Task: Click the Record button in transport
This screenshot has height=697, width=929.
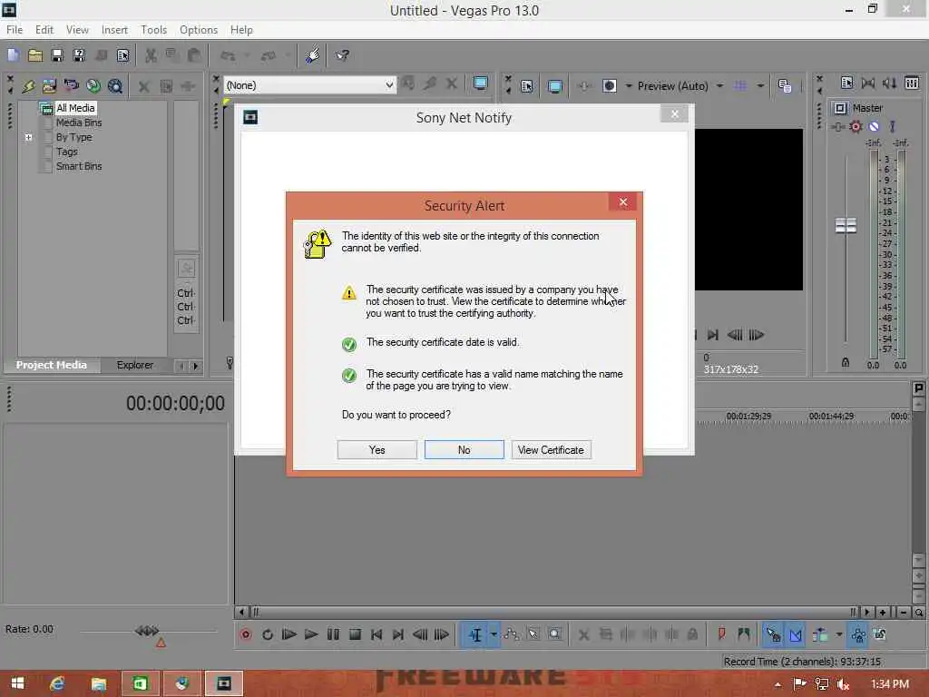Action: point(245,634)
